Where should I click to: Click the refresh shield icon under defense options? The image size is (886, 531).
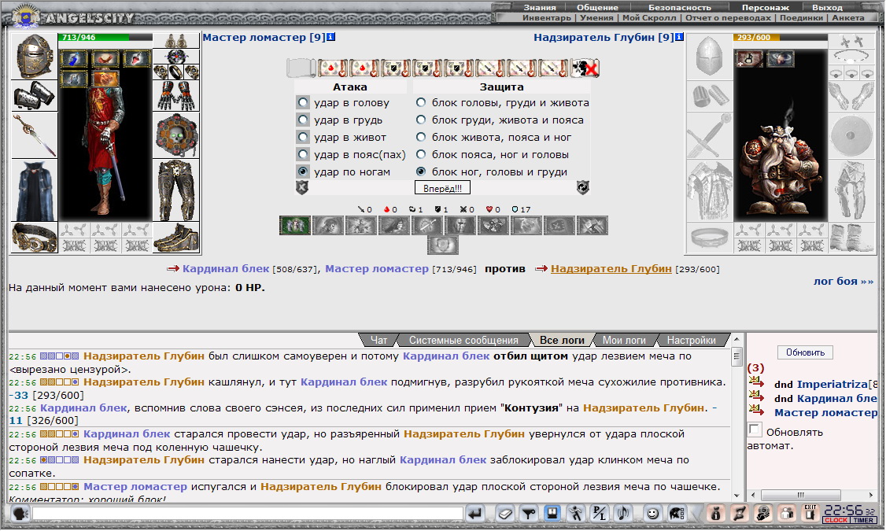pyautogui.click(x=582, y=187)
